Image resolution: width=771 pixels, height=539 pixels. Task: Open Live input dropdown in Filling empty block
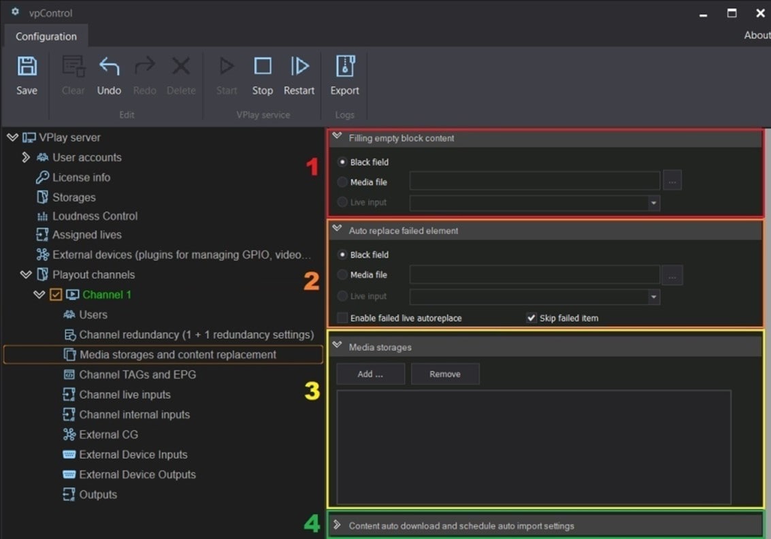click(653, 203)
